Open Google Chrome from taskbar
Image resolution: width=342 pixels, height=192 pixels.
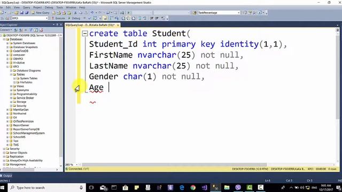(193, 188)
